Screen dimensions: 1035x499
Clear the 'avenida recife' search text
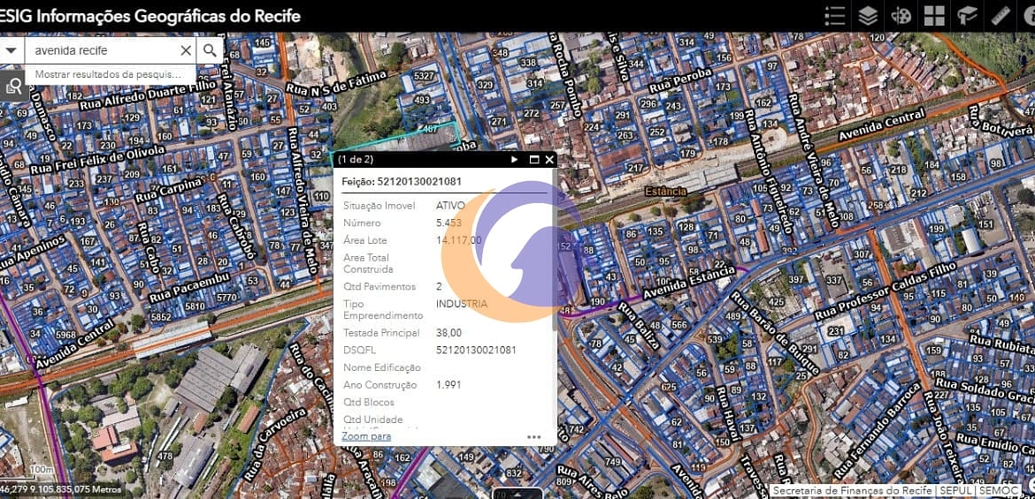[x=186, y=50]
